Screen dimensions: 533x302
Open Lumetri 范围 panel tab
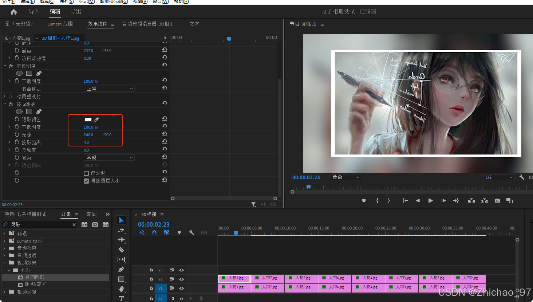coord(60,24)
